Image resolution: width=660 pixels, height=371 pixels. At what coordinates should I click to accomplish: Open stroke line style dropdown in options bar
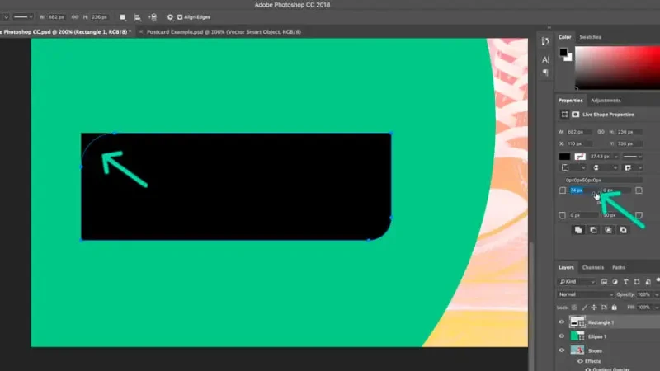tap(23, 17)
